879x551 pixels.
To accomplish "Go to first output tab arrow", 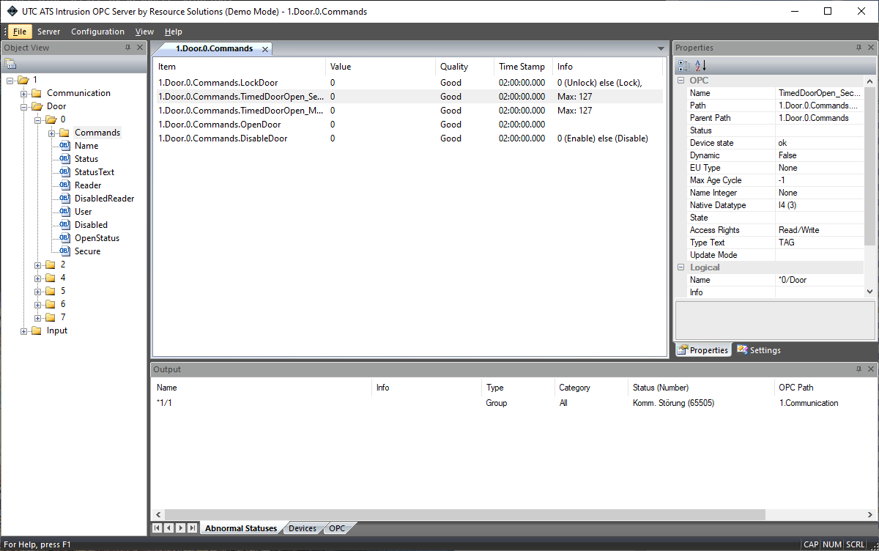I will pyautogui.click(x=157, y=528).
